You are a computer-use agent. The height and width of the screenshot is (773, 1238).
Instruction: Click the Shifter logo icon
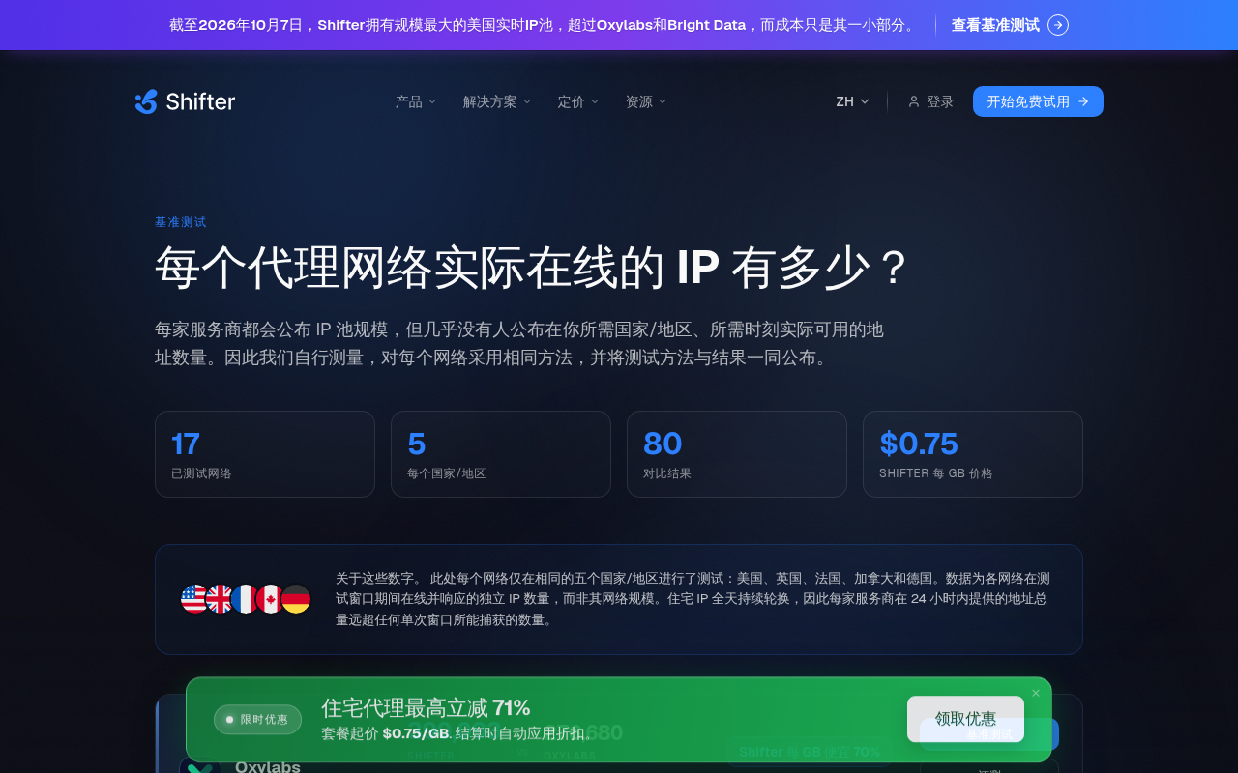click(146, 101)
